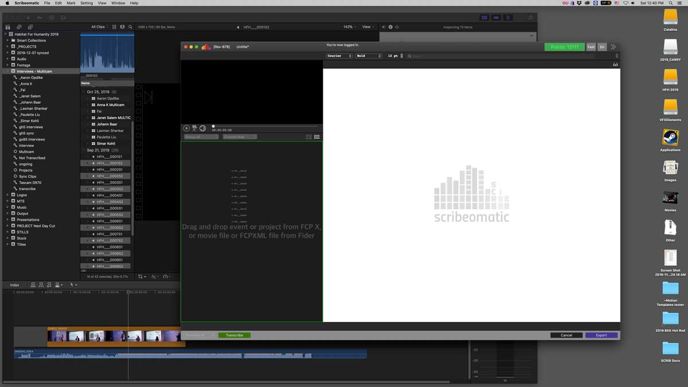Viewport: 688px width, 387px height.
Task: Open the titles and generators sidebar icon
Action: pos(31,27)
